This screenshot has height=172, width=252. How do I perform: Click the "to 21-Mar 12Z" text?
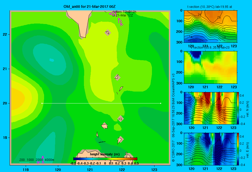[x=123, y=15]
